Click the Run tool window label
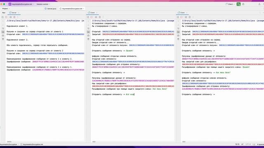 point(4,13)
